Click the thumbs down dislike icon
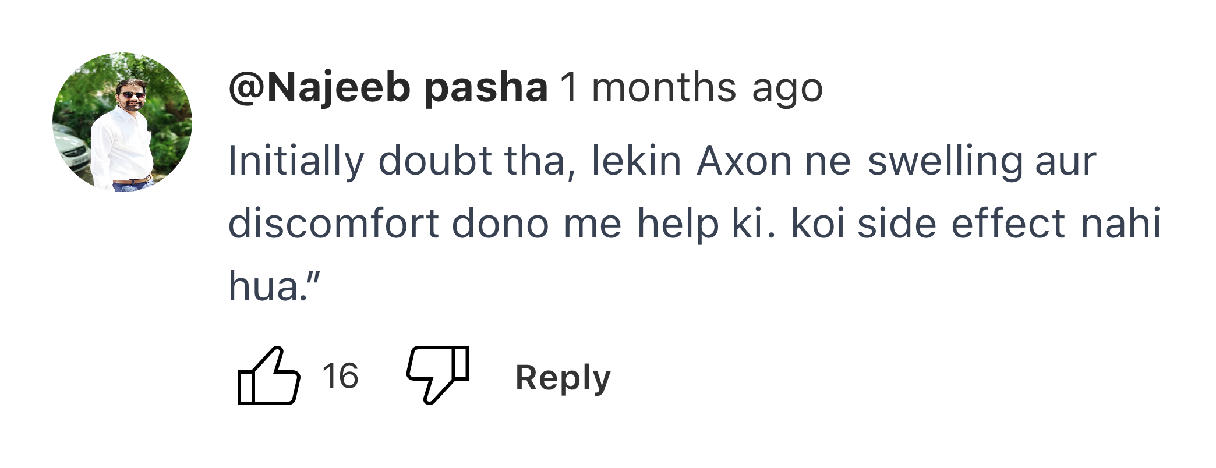This screenshot has height=468, width=1216. [x=438, y=374]
